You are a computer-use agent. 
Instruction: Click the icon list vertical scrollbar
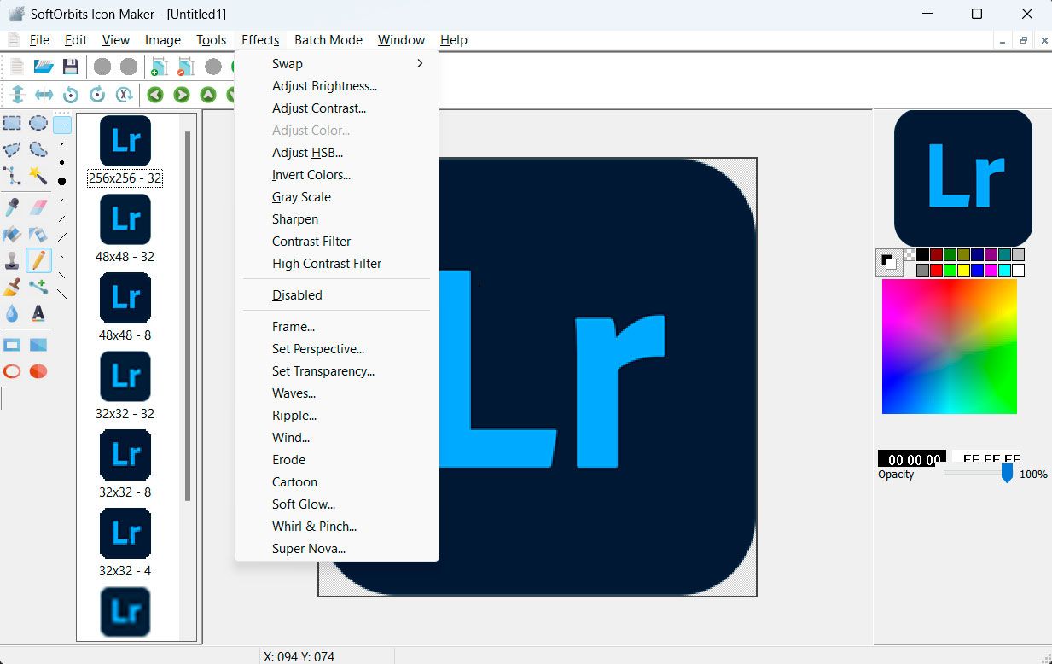[x=188, y=316]
